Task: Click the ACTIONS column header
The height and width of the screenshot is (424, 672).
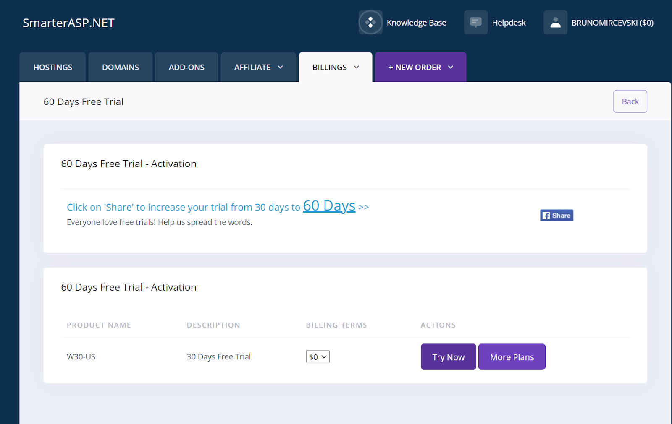Action: point(438,325)
